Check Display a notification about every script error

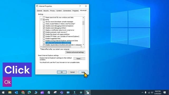pyautogui.click(x=44, y=30)
